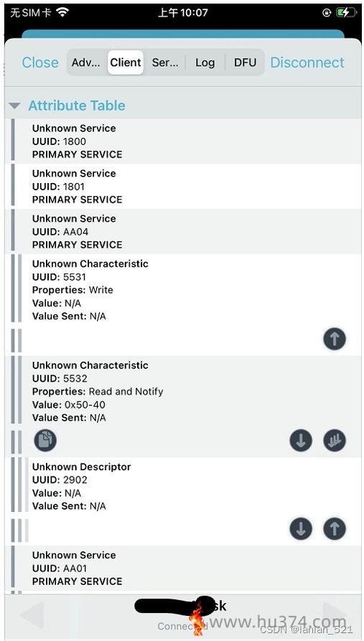This screenshot has width=364, height=641.
Task: Open the Ser... tab
Action: pos(165,62)
